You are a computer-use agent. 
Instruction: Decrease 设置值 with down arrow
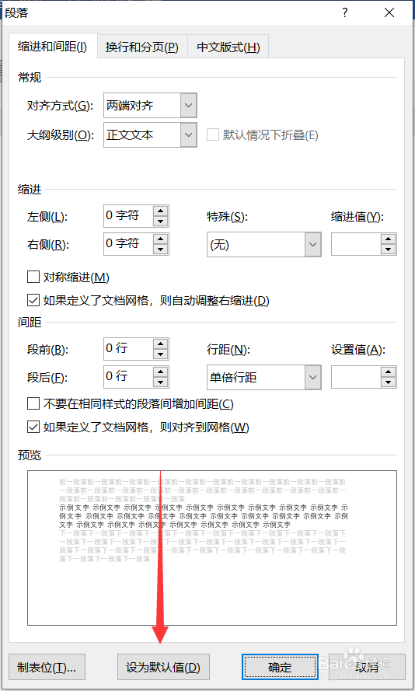click(x=388, y=383)
